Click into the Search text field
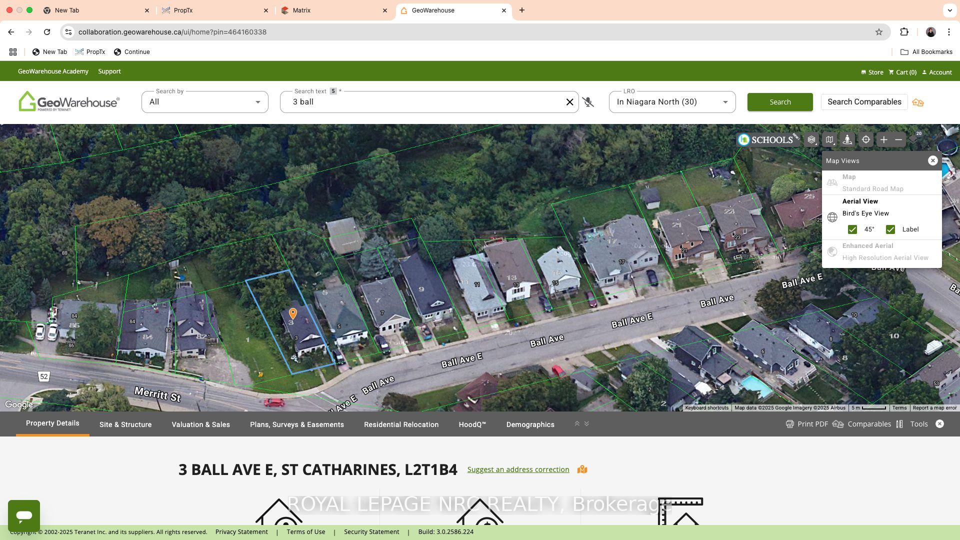This screenshot has width=960, height=540. (422, 102)
